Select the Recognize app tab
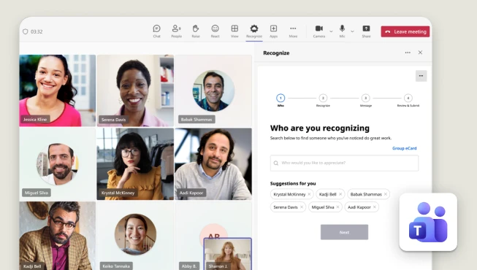477x270 pixels. click(254, 31)
